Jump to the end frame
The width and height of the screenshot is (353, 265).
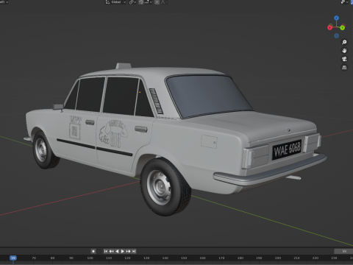(x=134, y=251)
